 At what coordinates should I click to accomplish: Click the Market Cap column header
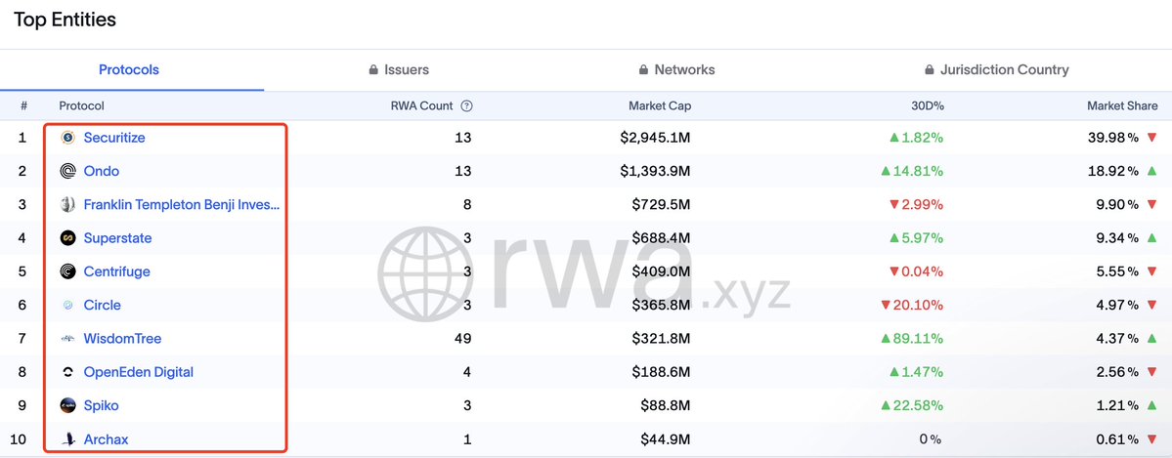660,106
